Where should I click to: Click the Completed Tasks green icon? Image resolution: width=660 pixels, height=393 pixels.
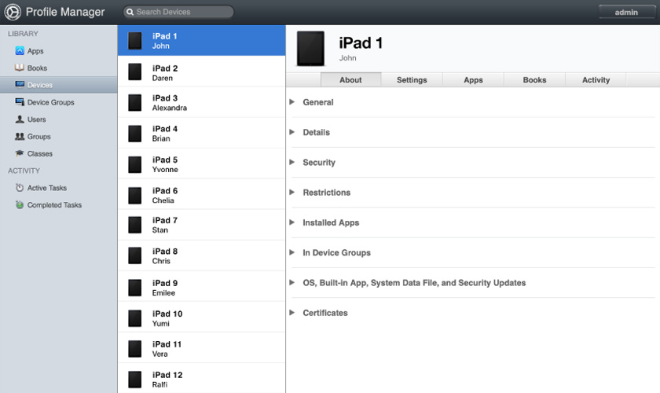(20, 204)
